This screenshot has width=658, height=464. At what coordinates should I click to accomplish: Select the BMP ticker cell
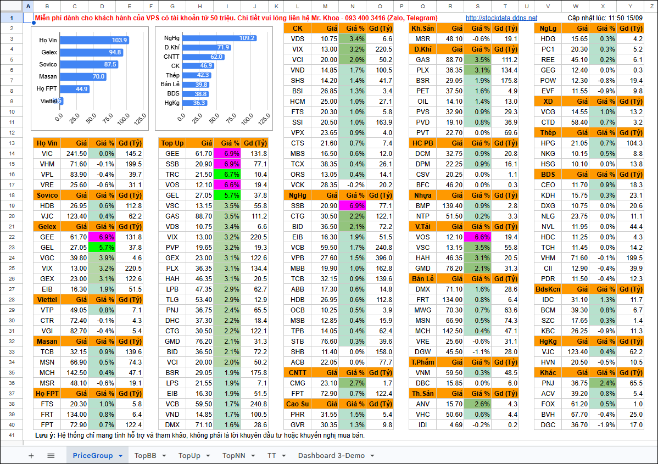(x=422, y=205)
